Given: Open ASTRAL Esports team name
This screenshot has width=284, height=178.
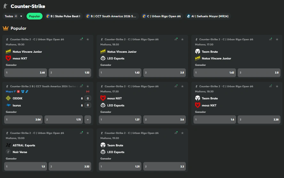Looking at the screenshot, I should 24,145.
